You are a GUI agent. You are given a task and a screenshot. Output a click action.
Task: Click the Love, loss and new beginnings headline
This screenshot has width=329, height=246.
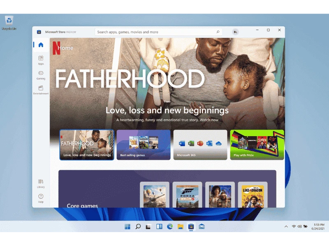pyautogui.click(x=167, y=110)
